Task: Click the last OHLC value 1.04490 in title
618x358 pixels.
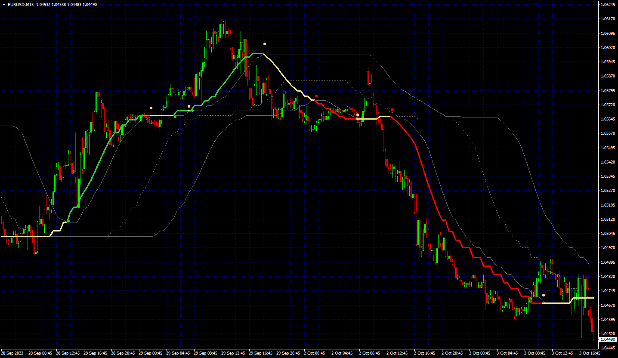Action: (x=90, y=4)
